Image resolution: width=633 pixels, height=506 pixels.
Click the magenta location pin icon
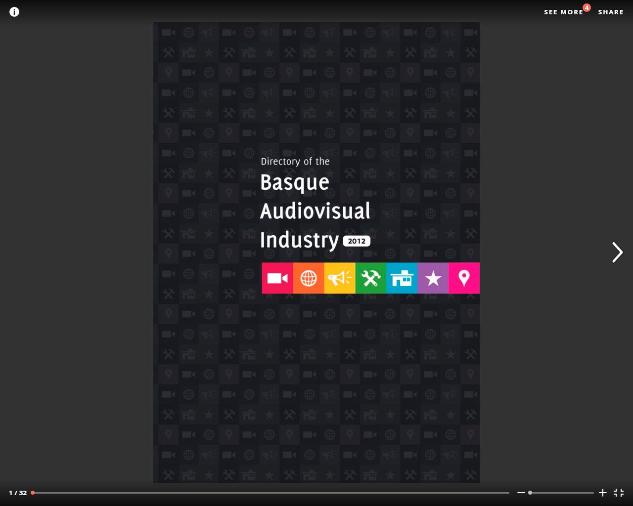(x=464, y=278)
